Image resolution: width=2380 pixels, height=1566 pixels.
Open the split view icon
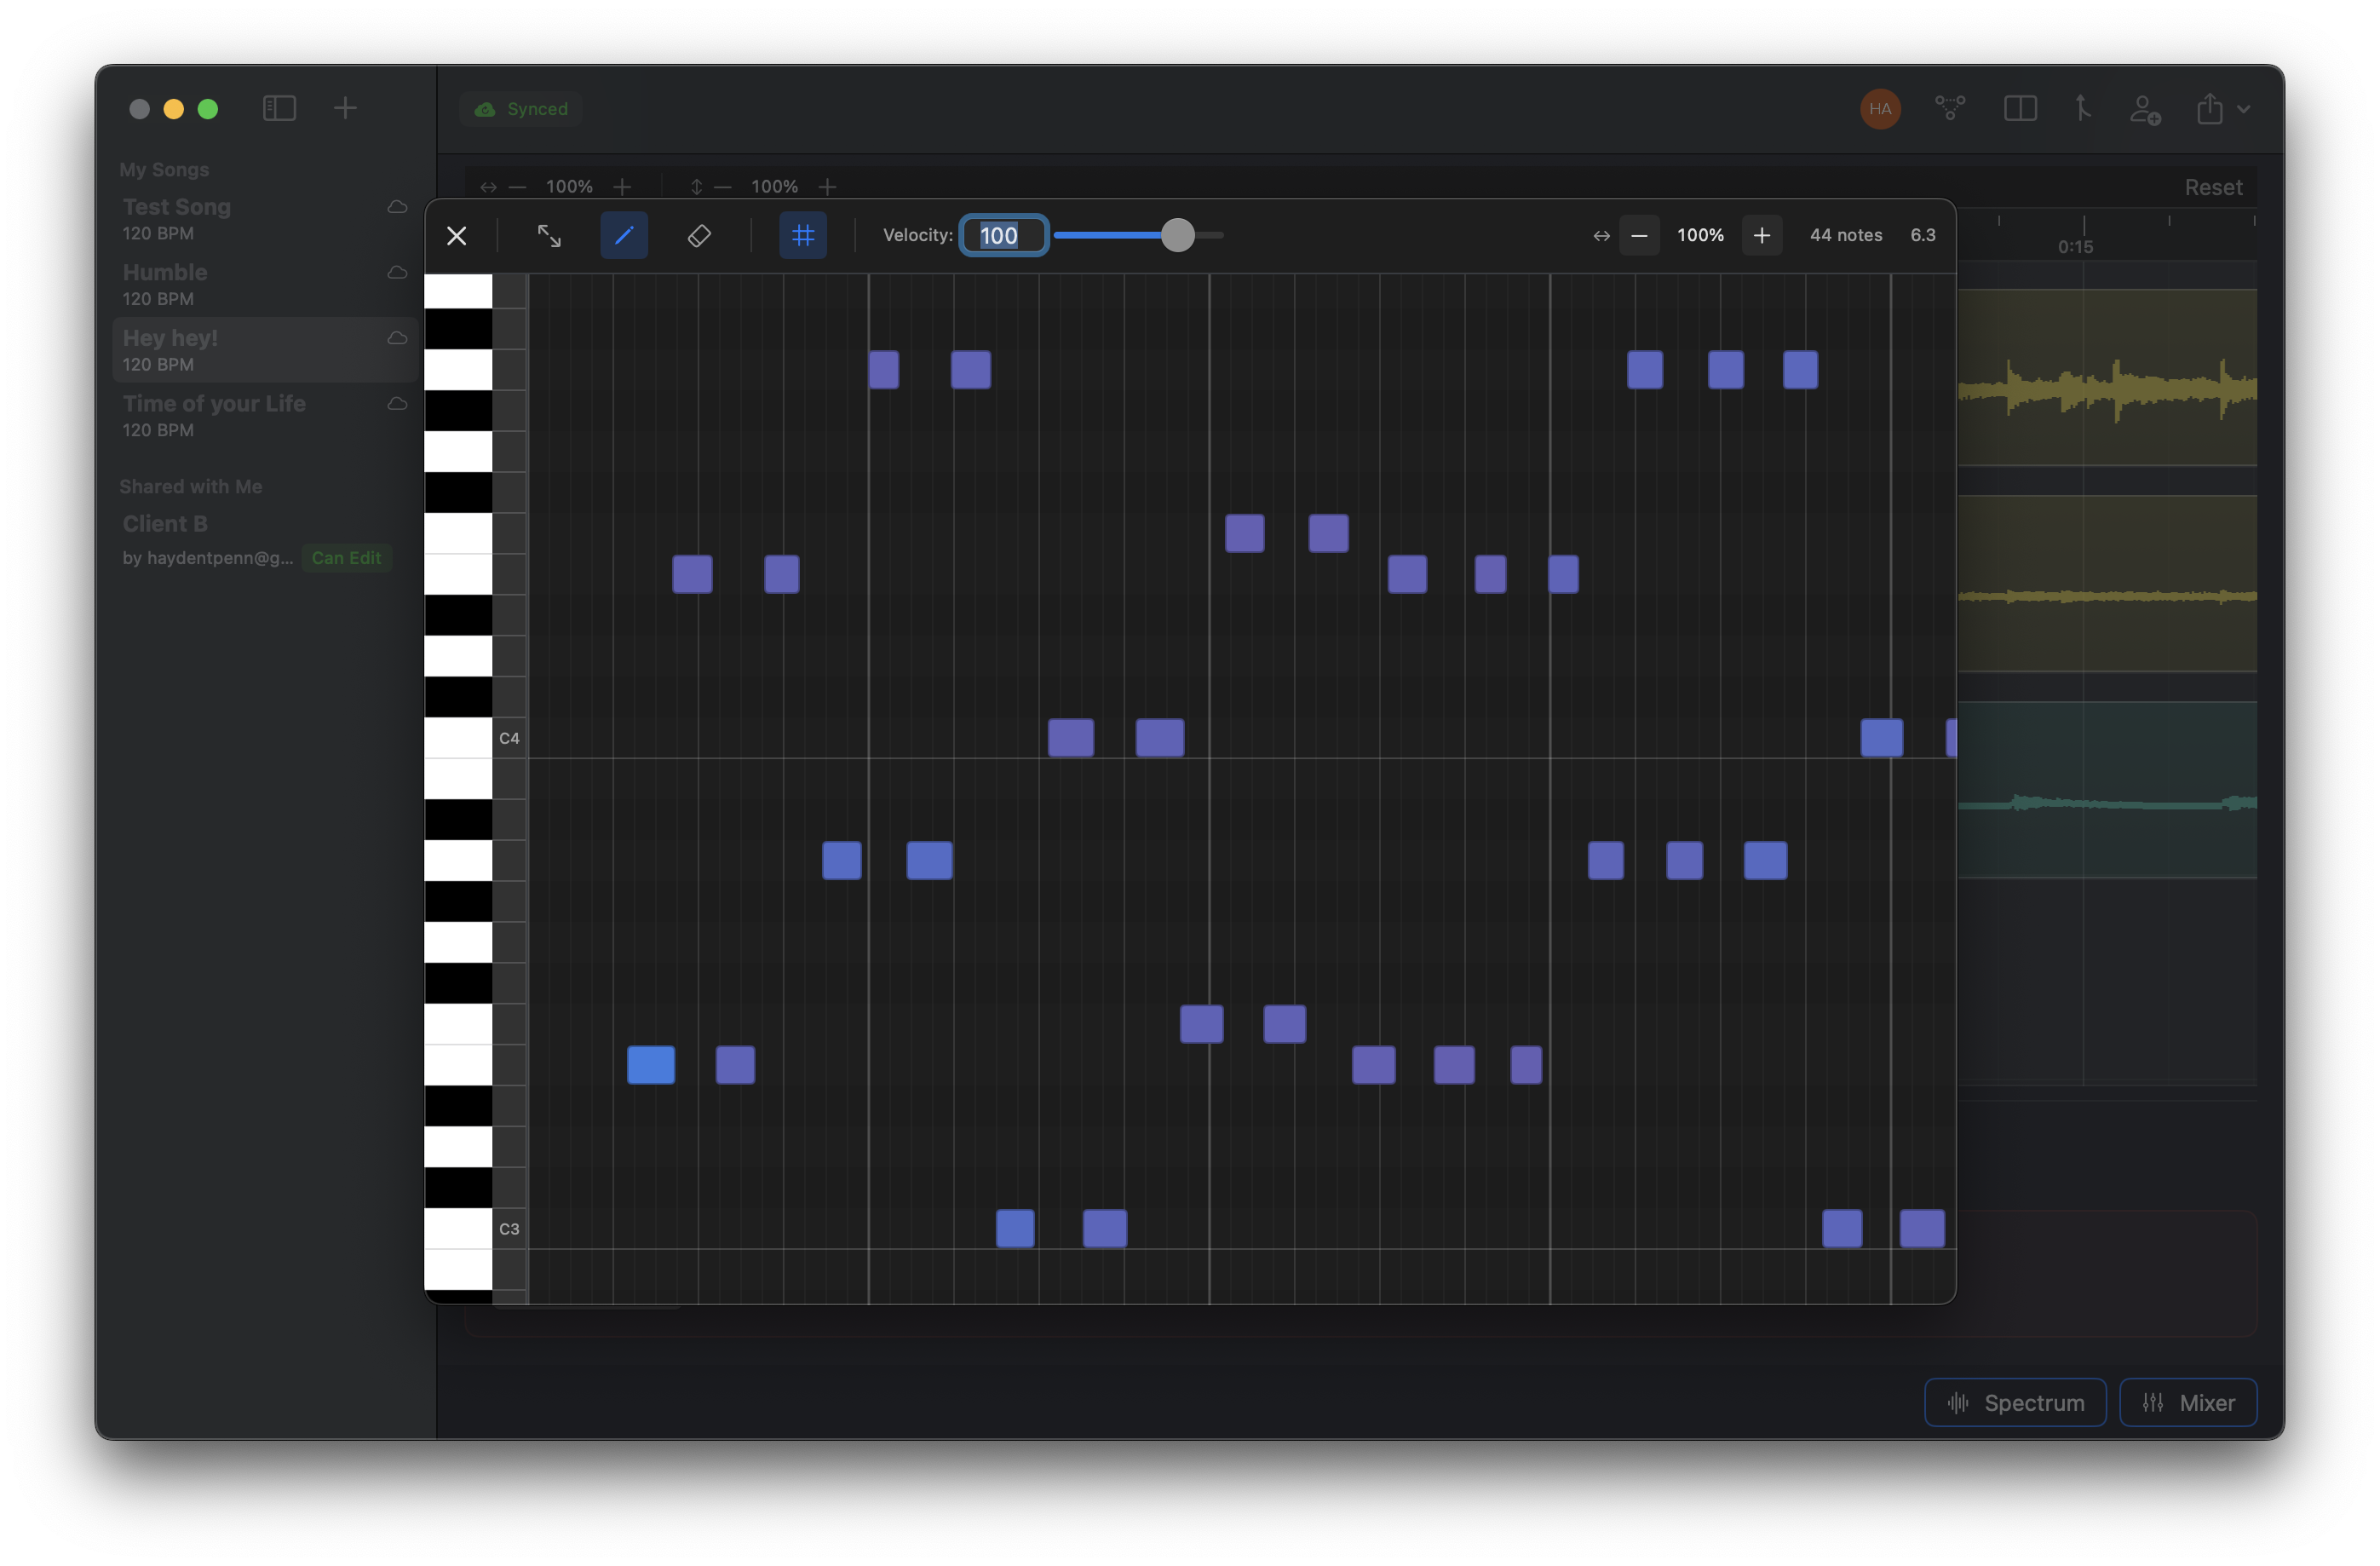(2020, 108)
